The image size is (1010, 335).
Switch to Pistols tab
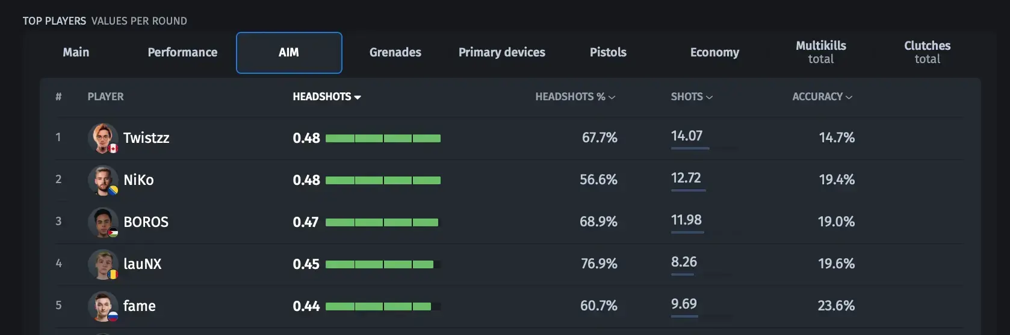click(608, 53)
